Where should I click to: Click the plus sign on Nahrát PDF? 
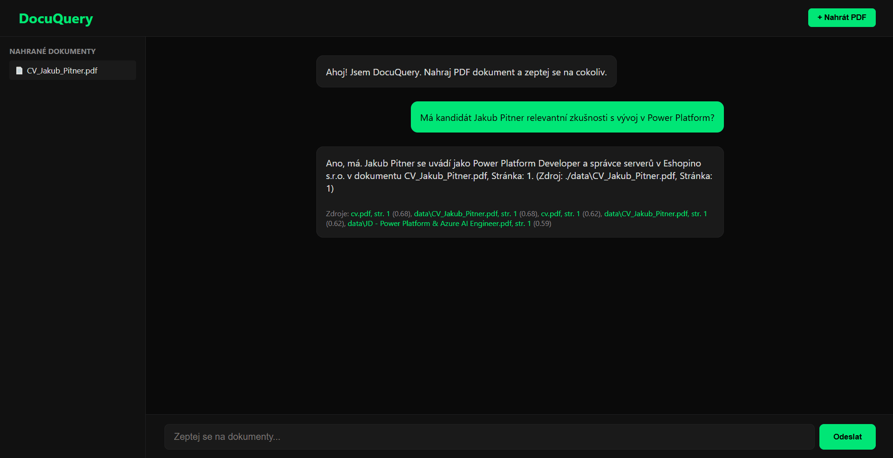click(820, 18)
